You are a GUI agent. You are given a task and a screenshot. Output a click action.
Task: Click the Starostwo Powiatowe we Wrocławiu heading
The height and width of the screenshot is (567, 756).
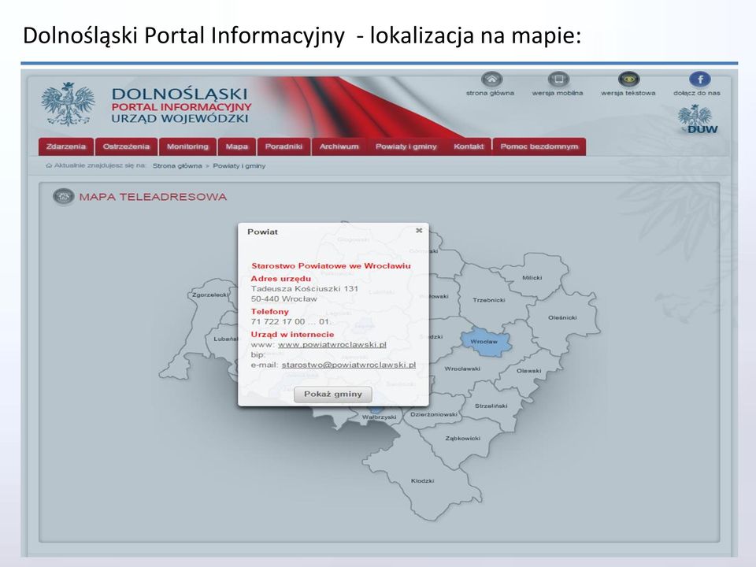(x=331, y=265)
